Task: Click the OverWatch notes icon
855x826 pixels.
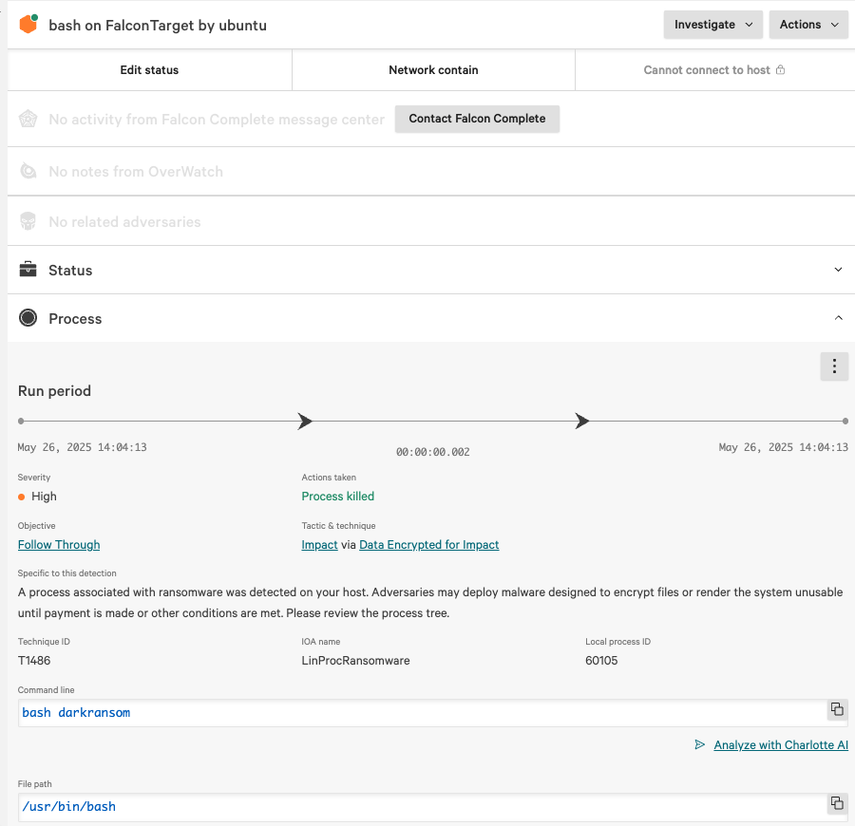Action: click(28, 172)
